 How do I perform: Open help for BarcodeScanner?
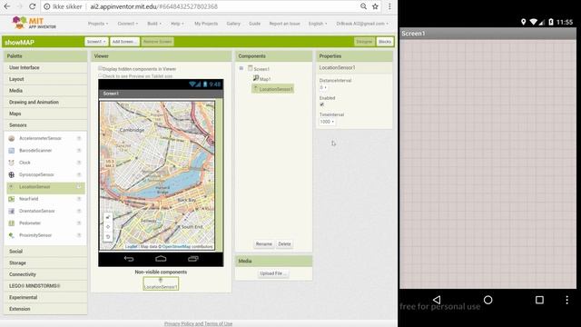point(79,151)
